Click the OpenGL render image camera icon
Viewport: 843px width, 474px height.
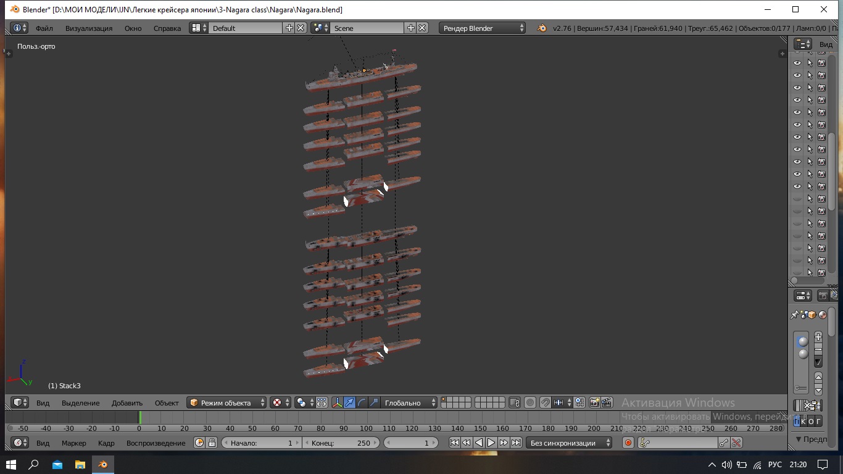click(594, 402)
